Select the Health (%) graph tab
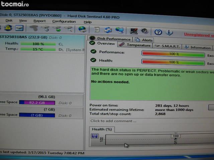This screenshot has height=160, width=214. click(x=102, y=129)
